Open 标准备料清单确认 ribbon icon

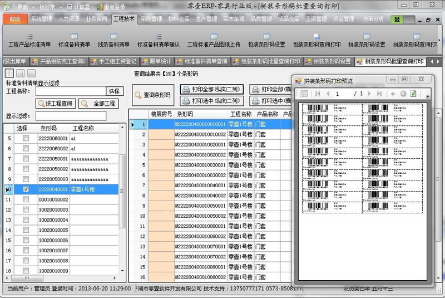pos(159,37)
